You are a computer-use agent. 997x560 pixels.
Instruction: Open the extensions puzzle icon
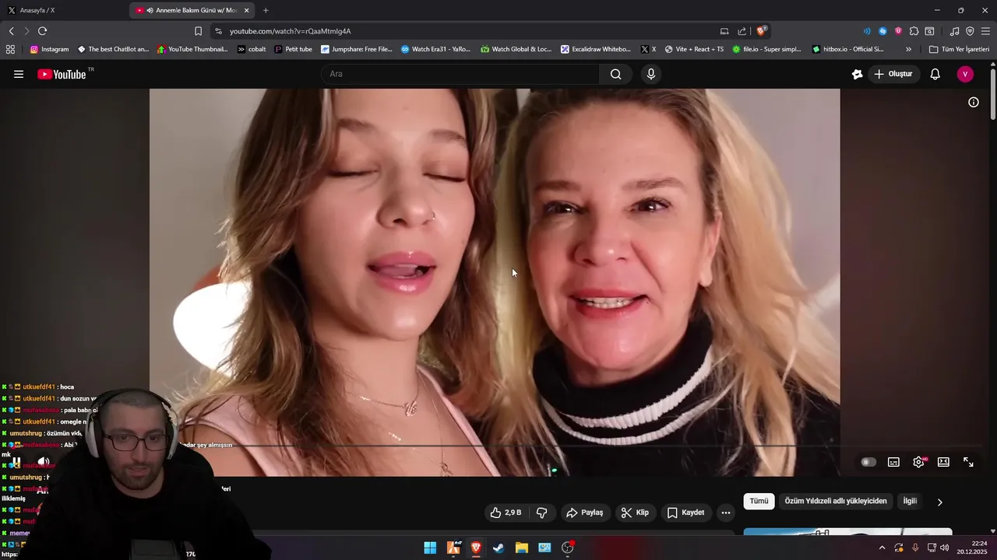(914, 31)
